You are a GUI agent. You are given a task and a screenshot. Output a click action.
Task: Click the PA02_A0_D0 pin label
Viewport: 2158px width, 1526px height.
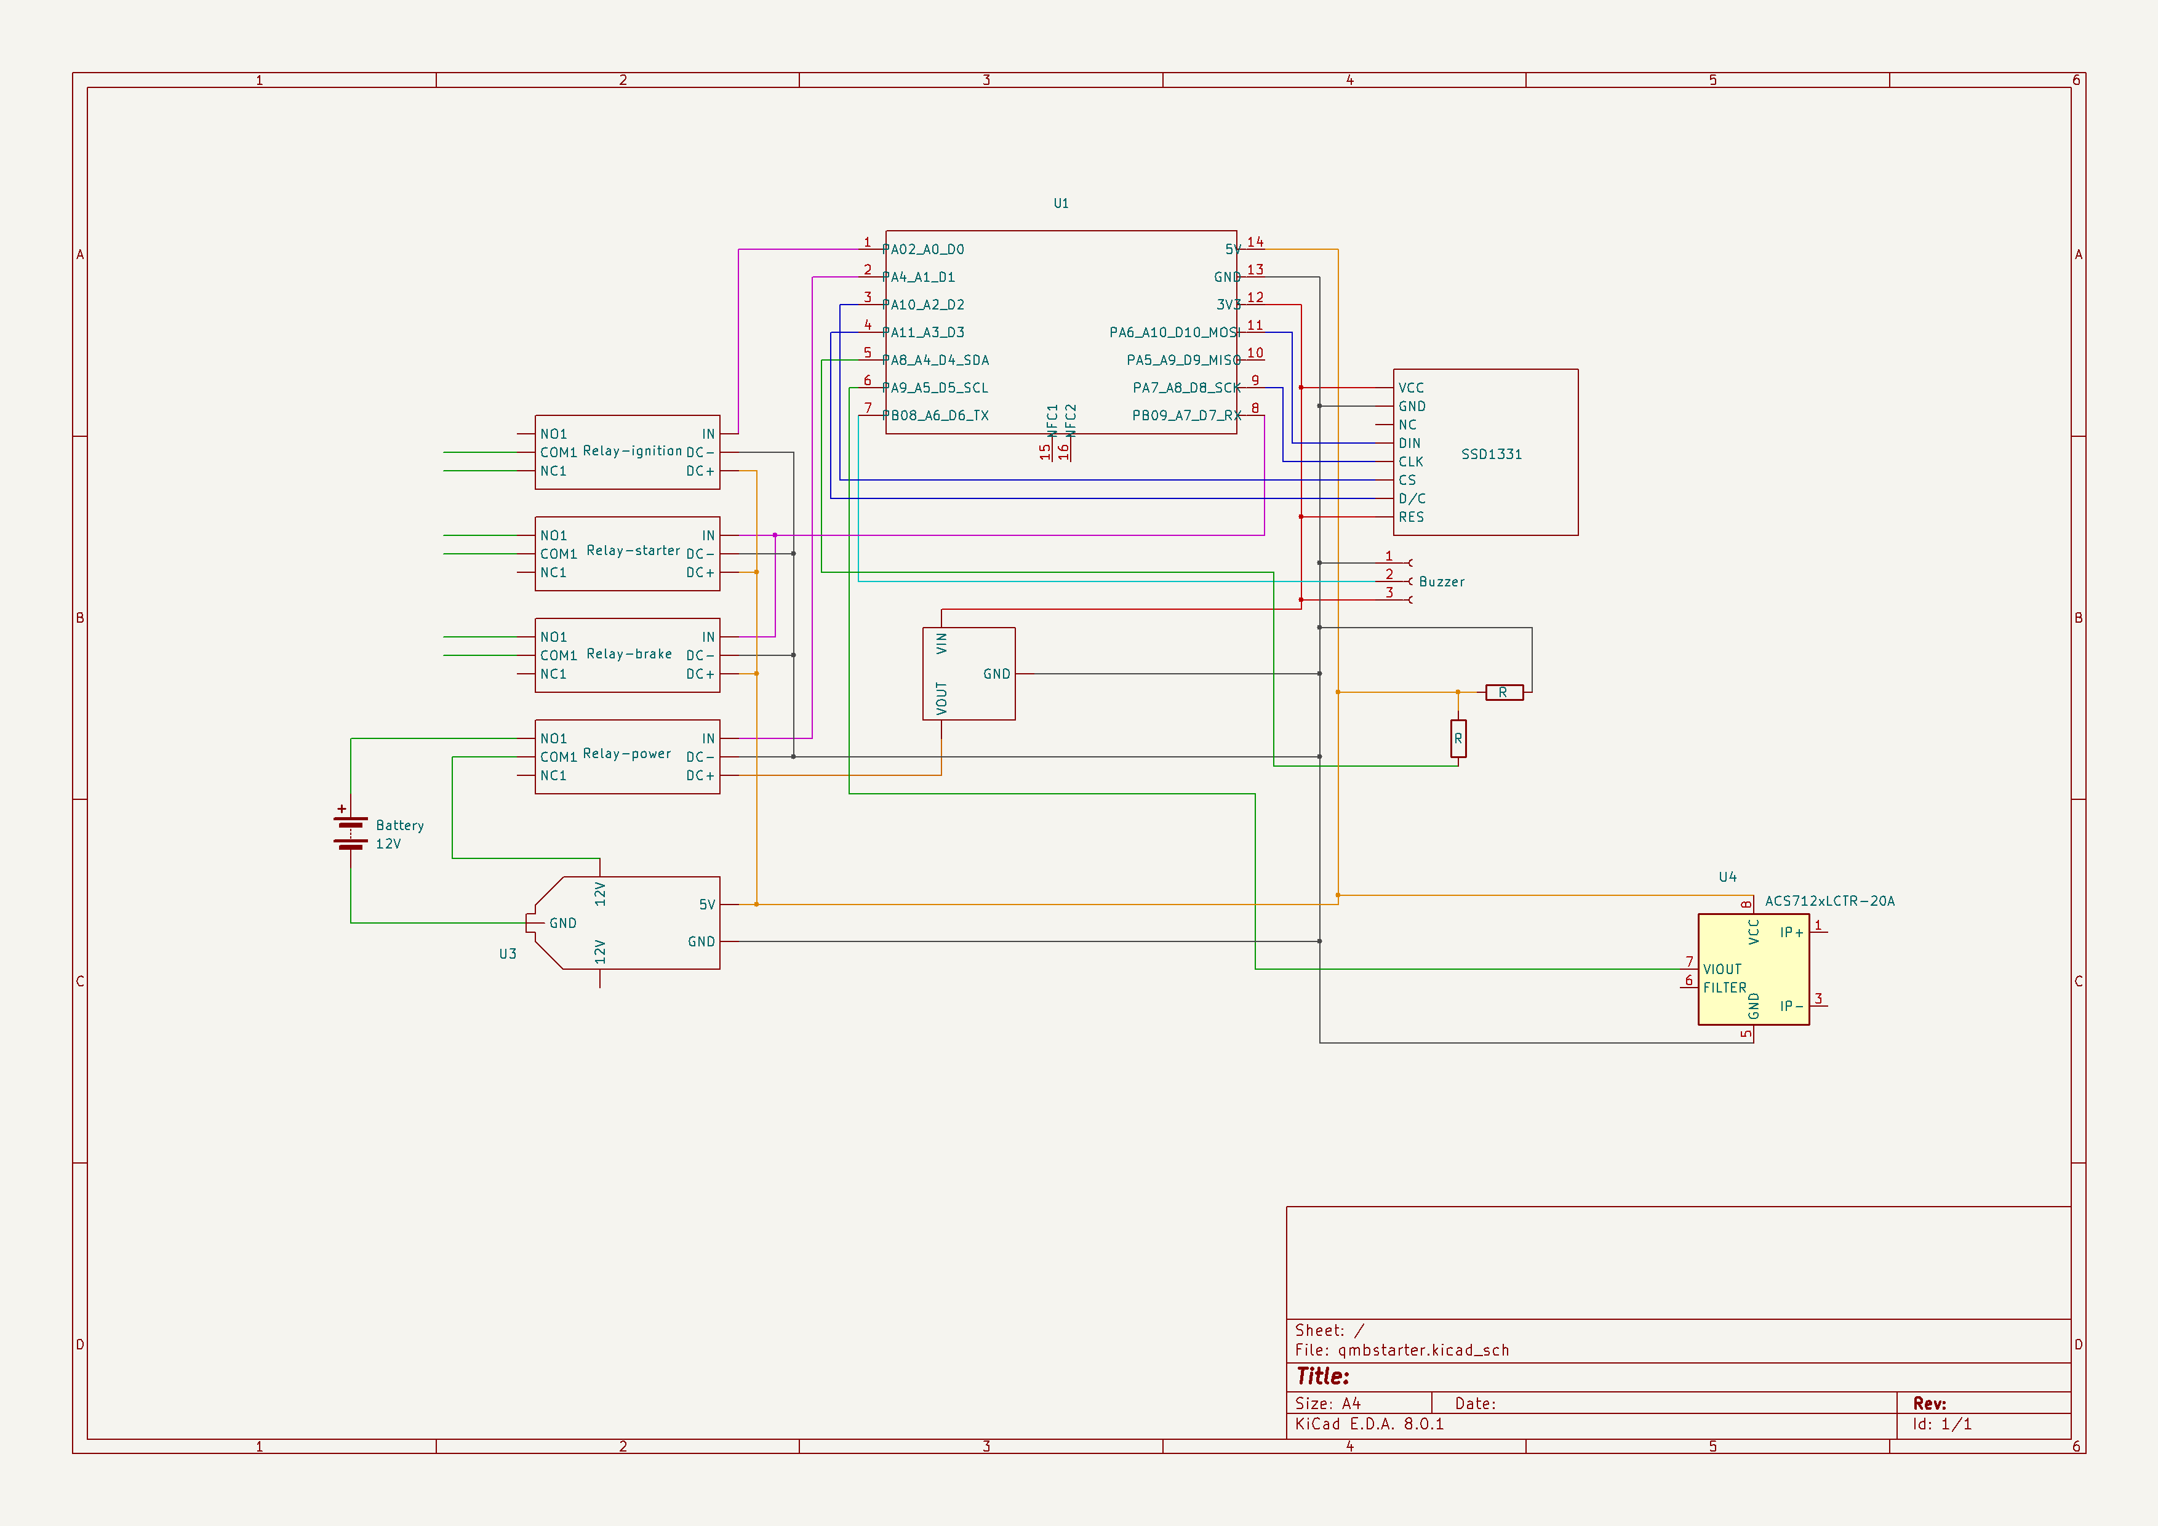pyautogui.click(x=923, y=249)
